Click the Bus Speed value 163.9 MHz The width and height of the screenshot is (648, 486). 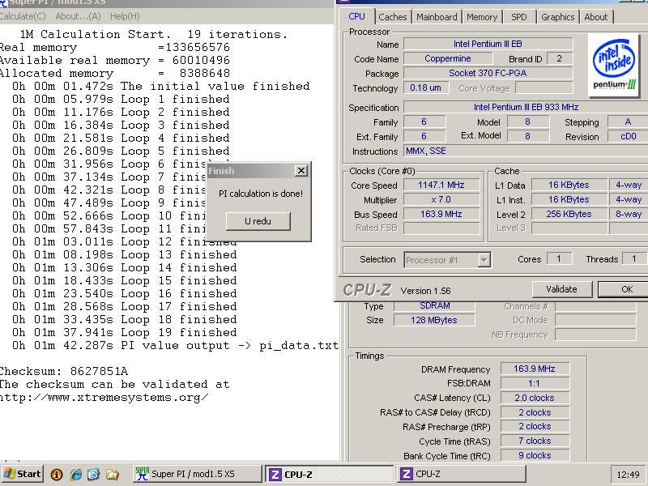pyautogui.click(x=441, y=214)
